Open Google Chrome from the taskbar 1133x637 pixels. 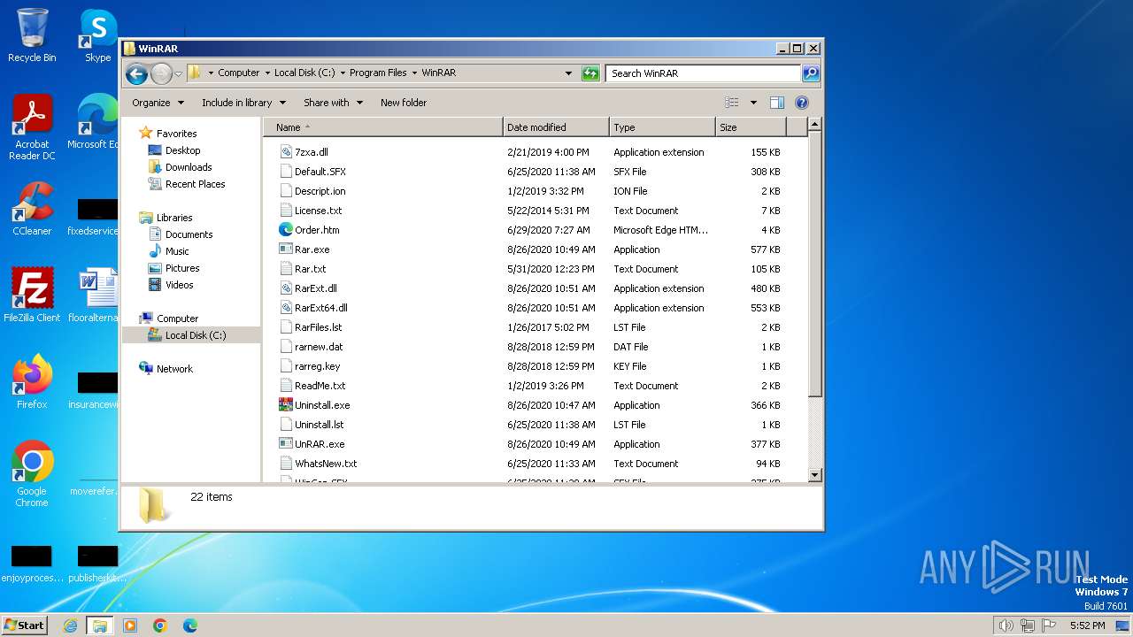click(x=159, y=625)
